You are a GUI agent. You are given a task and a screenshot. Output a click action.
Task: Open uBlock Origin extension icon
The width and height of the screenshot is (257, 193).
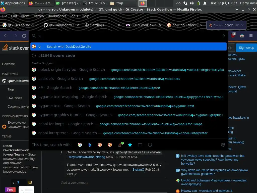coord(233,35)
